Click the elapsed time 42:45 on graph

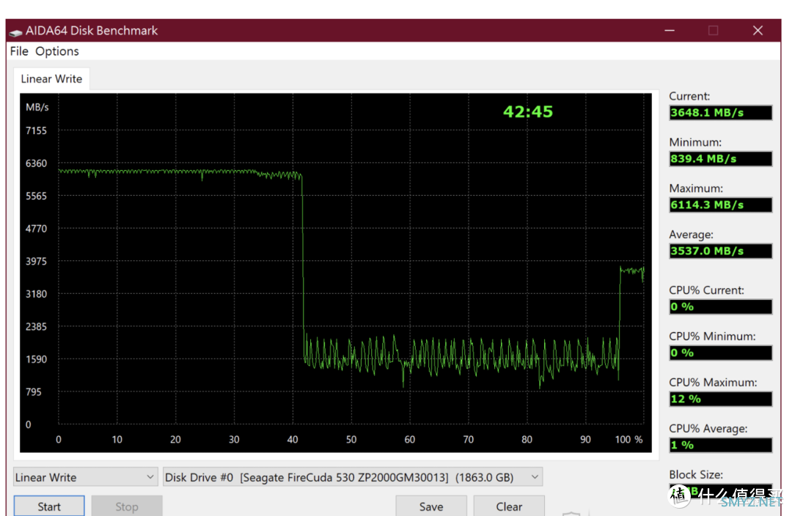pyautogui.click(x=528, y=111)
